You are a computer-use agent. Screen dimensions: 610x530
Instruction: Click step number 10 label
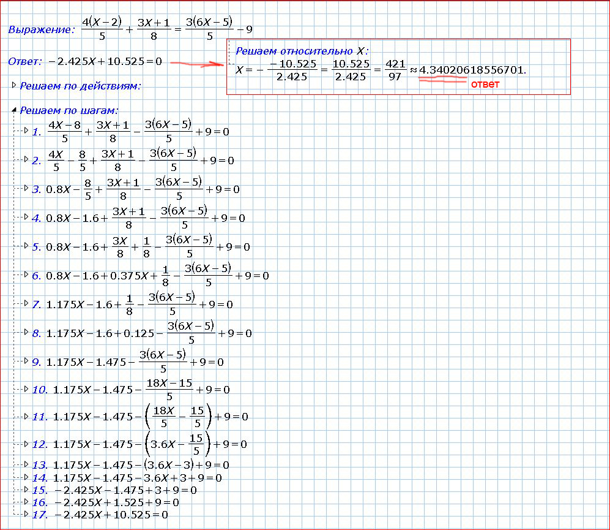pos(40,390)
